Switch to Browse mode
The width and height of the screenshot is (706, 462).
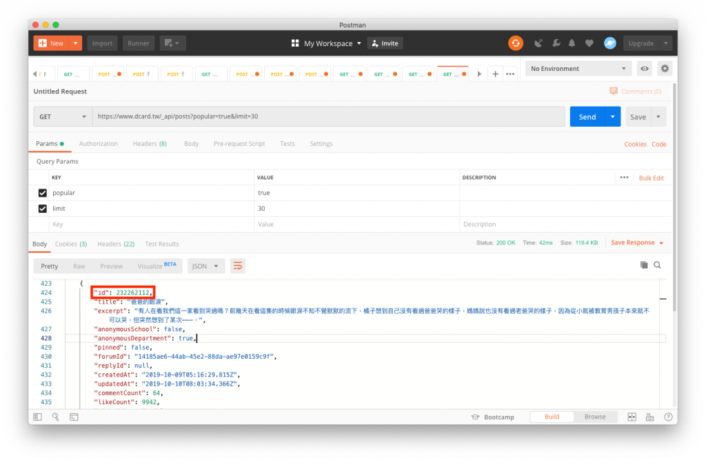[x=595, y=417]
